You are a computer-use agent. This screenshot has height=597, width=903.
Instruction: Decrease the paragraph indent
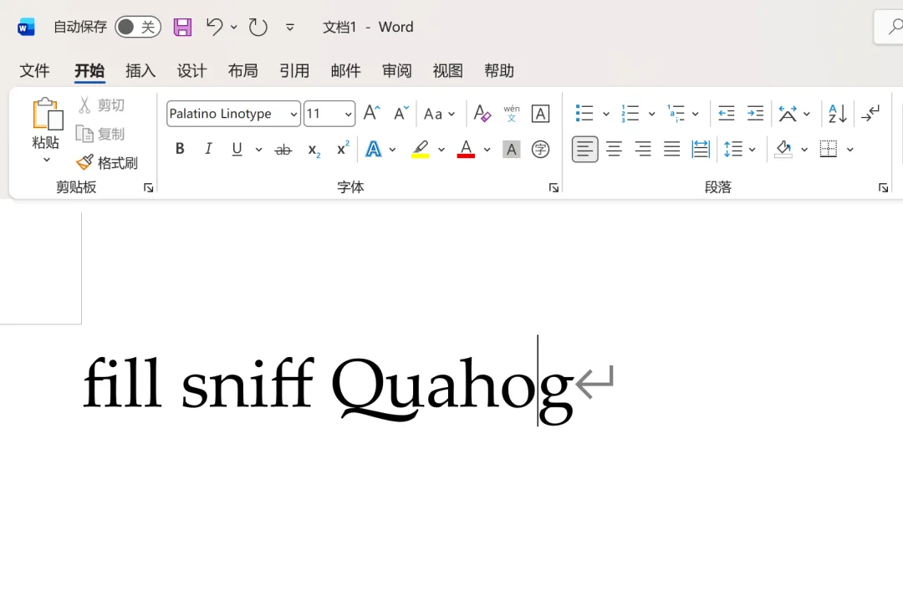pos(727,114)
